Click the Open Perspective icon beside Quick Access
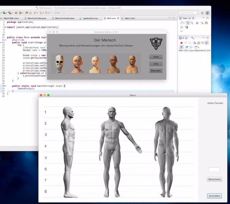 click(202, 13)
